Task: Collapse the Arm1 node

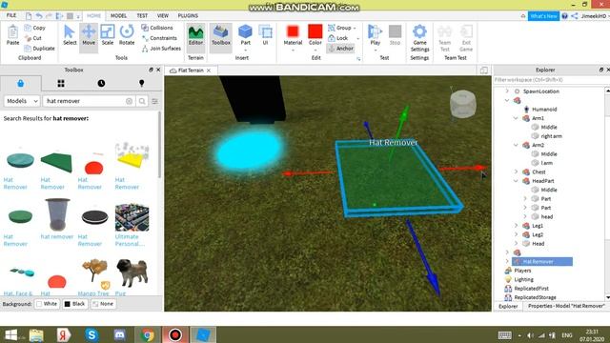Action: (516, 118)
